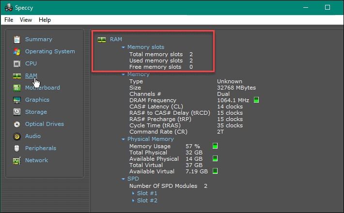Open the Audio section link

33,136
